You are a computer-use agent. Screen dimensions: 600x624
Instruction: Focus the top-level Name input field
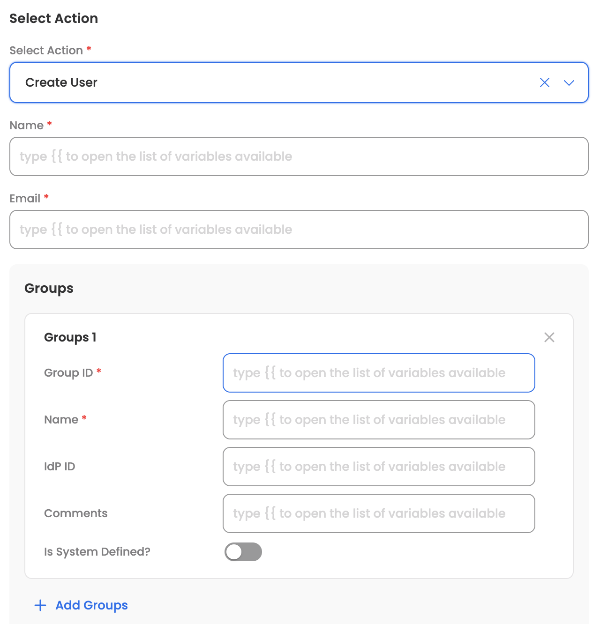click(299, 156)
